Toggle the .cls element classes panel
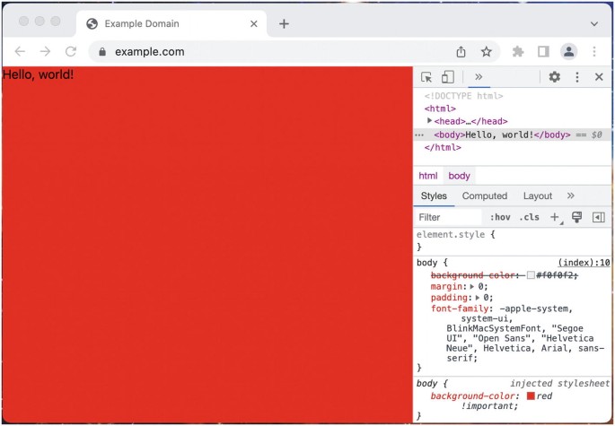The width and height of the screenshot is (615, 426). click(x=530, y=217)
